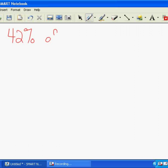Open the Format menu

15,10
